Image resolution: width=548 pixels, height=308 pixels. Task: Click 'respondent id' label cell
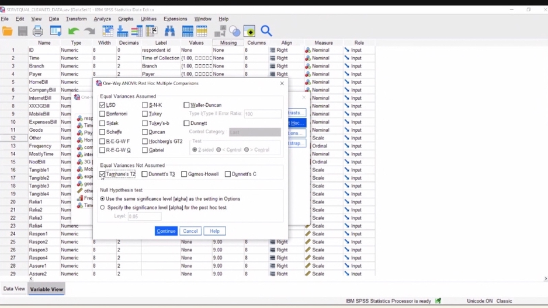point(161,50)
